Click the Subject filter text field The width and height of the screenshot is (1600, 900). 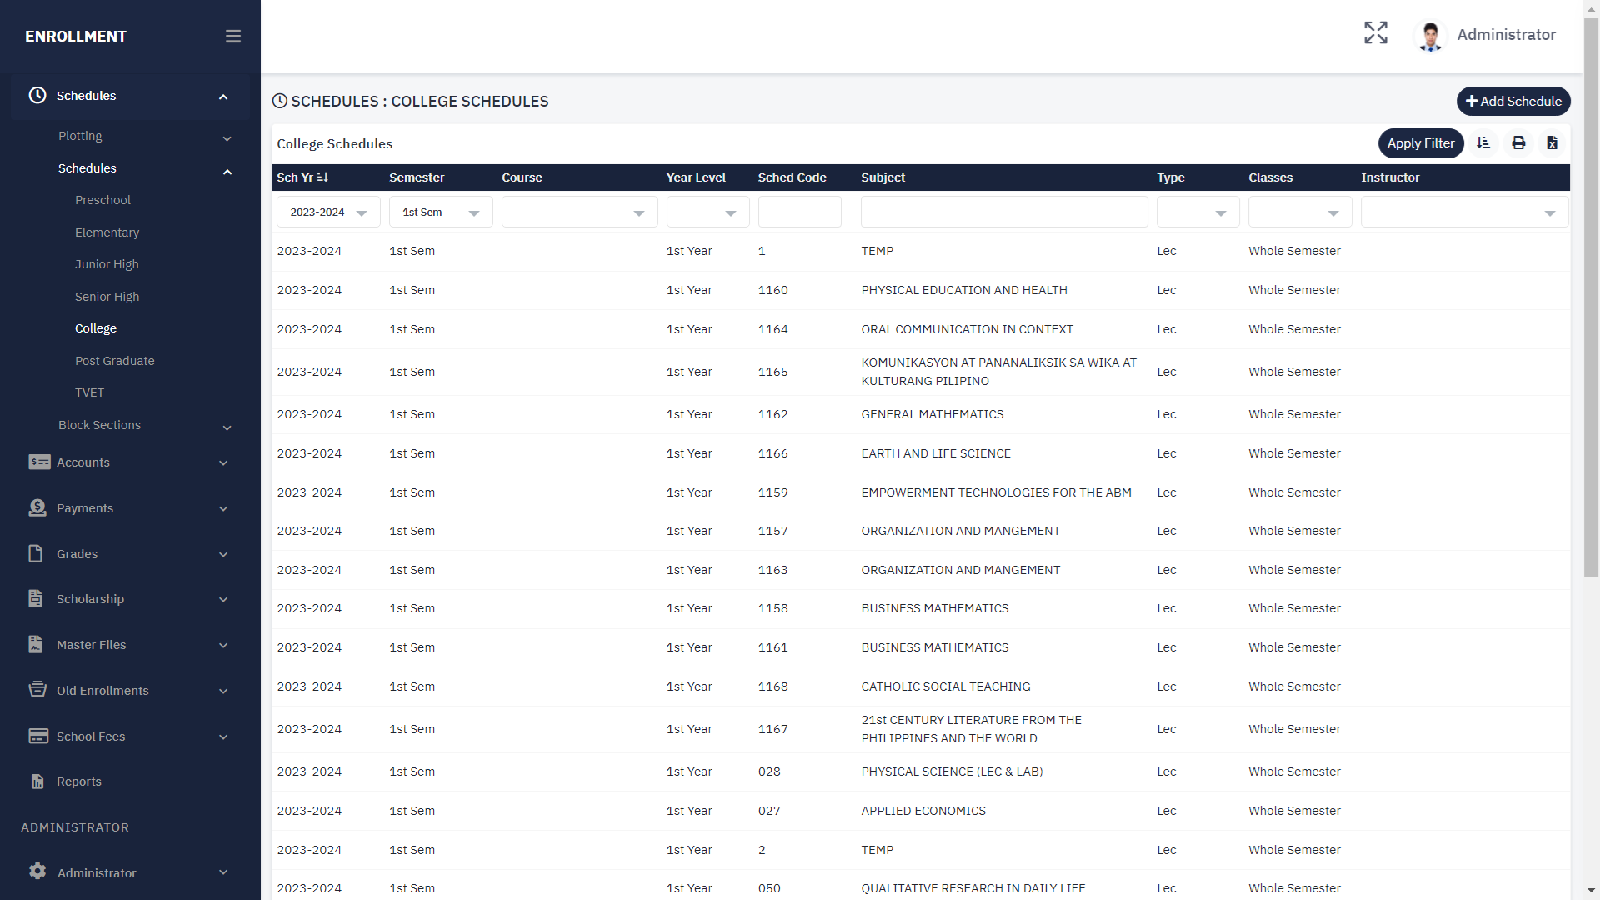point(1003,212)
